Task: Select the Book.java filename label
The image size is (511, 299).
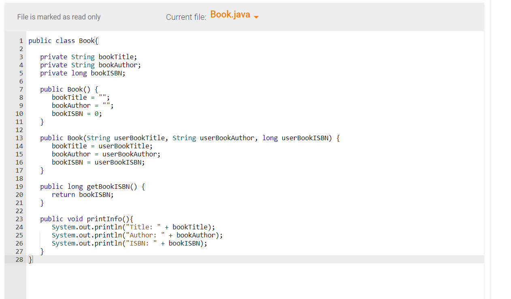Action: [230, 14]
